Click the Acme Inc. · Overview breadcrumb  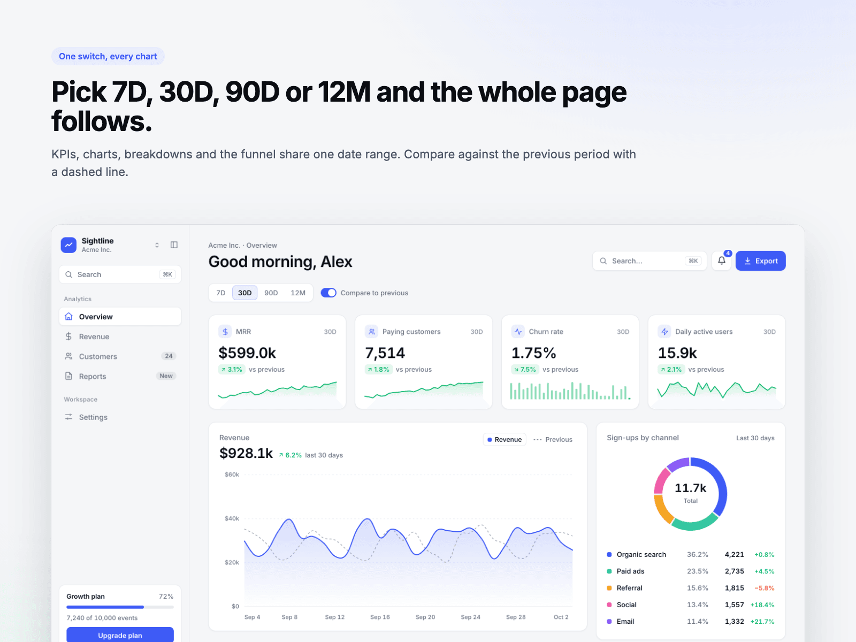[x=243, y=246]
